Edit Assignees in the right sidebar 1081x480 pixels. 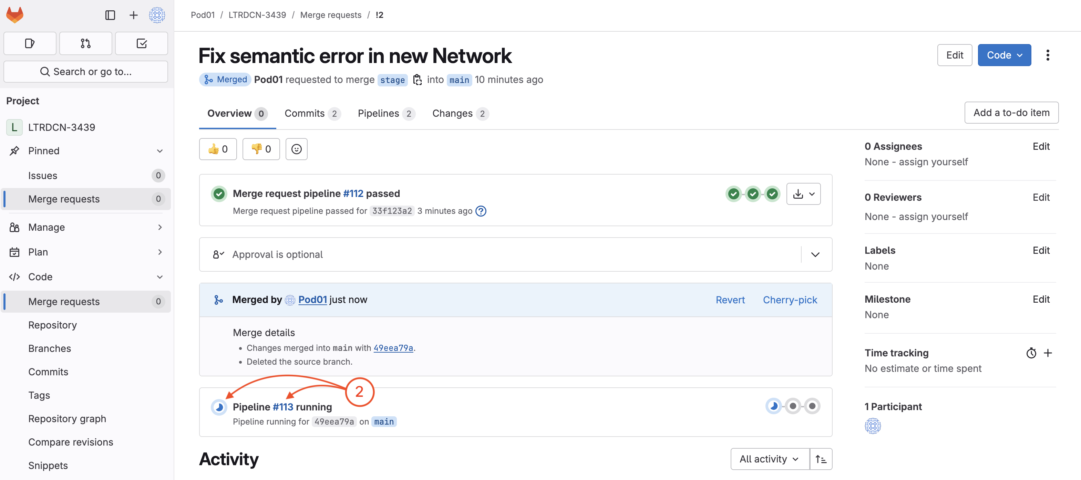[1041, 146]
